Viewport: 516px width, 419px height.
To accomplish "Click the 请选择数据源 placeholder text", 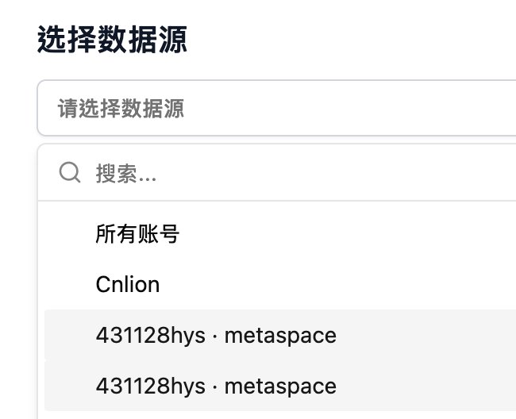I will 121,108.
